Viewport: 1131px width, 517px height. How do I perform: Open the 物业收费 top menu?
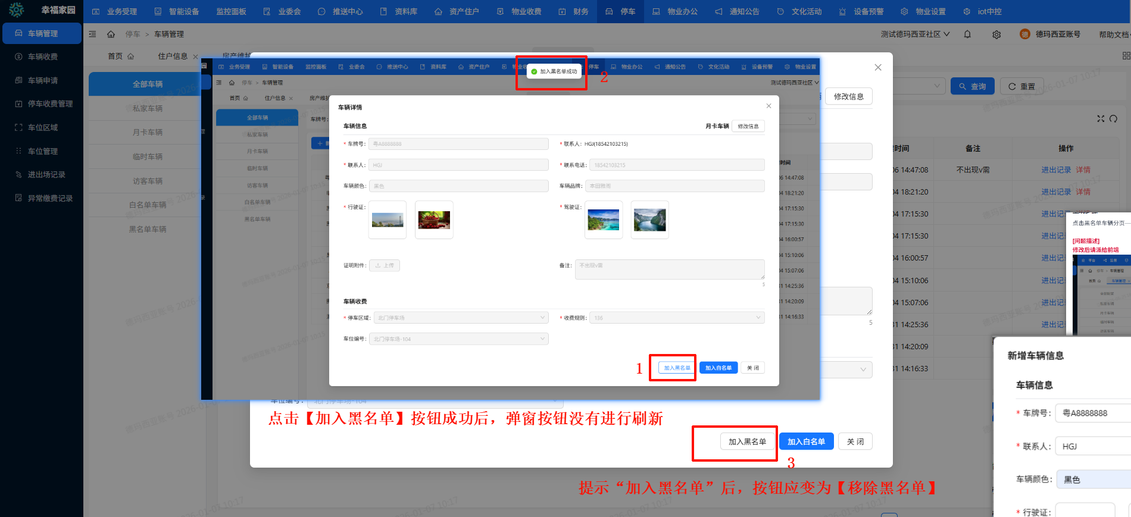pos(519,11)
